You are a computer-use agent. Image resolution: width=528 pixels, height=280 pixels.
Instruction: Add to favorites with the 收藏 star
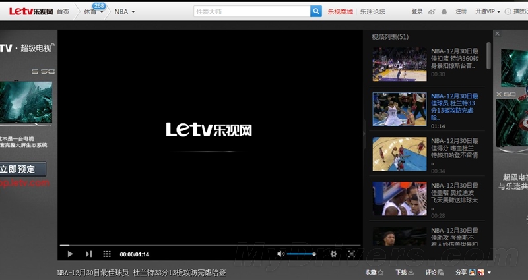pyautogui.click(x=374, y=272)
